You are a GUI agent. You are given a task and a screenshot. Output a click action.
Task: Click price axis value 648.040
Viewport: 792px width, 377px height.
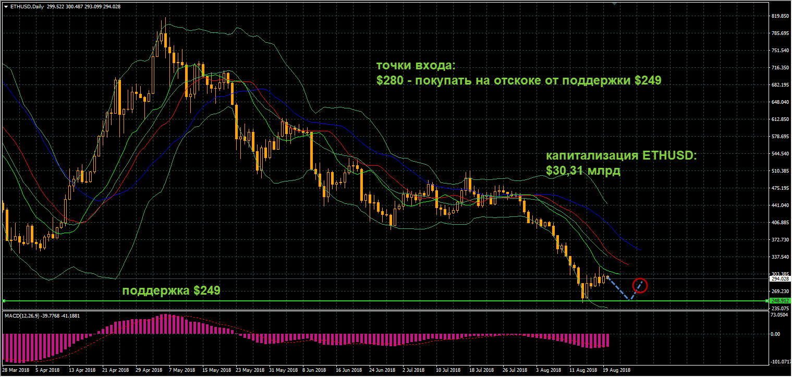point(779,102)
